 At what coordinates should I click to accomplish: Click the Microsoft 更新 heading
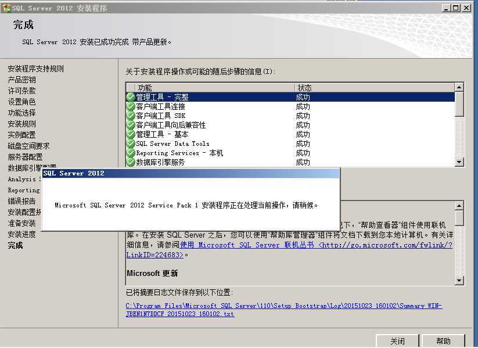coord(152,273)
